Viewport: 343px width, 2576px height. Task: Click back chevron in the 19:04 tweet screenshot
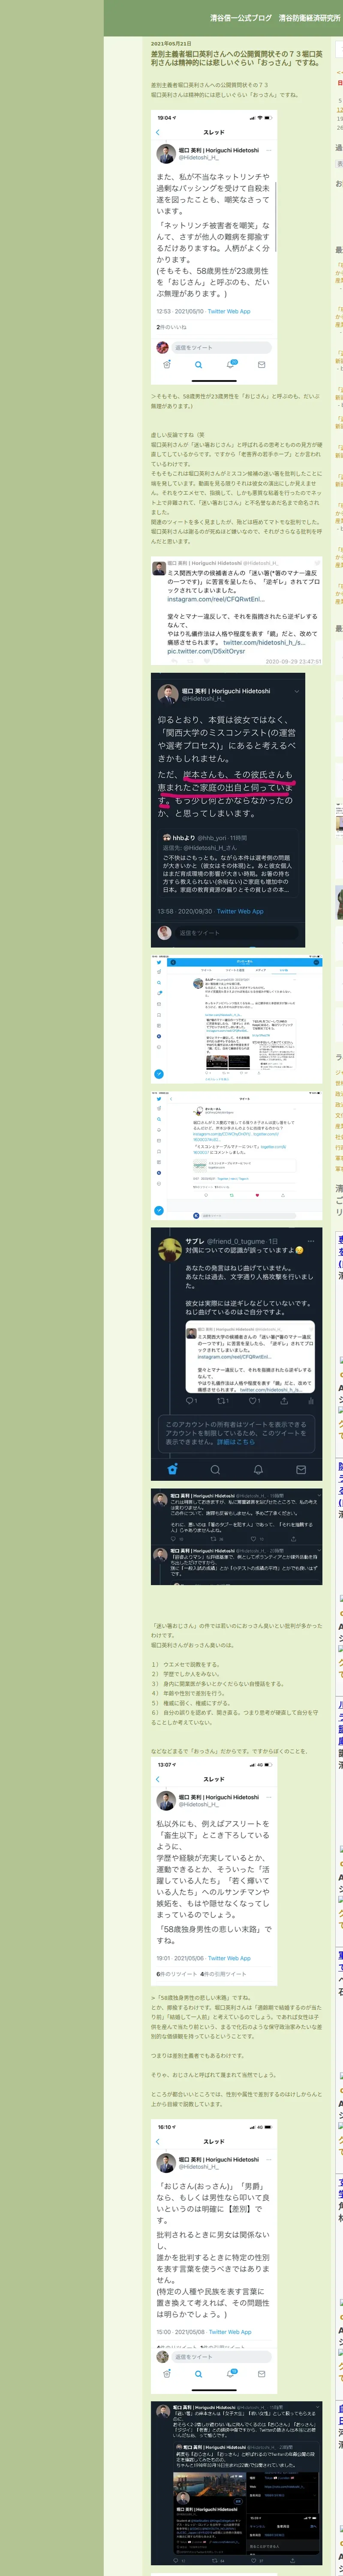[x=158, y=132]
